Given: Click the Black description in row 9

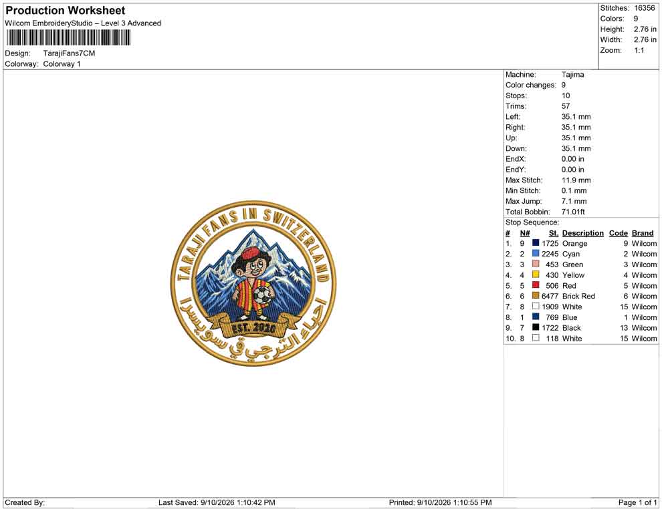Looking at the screenshot, I should pos(571,328).
